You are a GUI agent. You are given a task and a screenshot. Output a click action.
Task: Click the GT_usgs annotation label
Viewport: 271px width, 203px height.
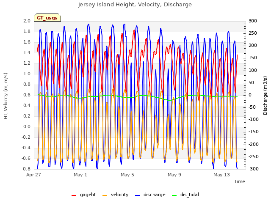47,18
